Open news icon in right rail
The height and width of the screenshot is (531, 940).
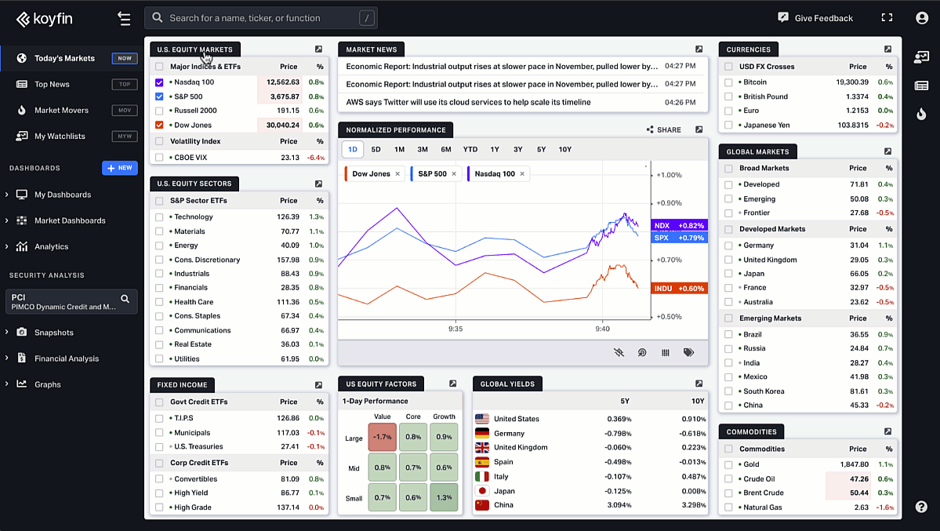tap(921, 85)
